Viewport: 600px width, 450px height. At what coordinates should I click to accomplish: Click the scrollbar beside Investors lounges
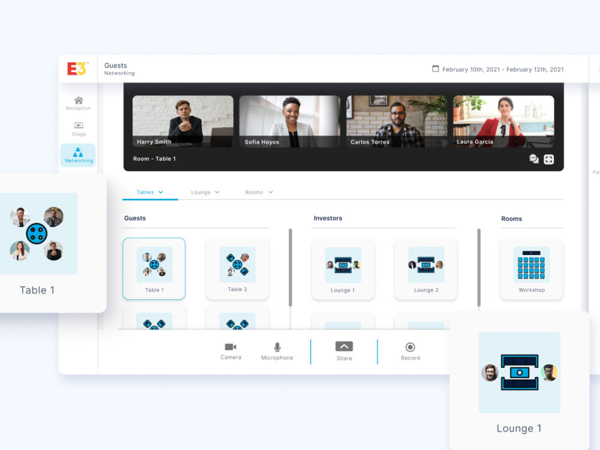pyautogui.click(x=479, y=268)
